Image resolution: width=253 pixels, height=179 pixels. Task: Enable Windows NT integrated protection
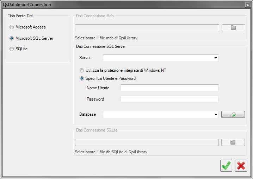pyautogui.click(x=123, y=70)
